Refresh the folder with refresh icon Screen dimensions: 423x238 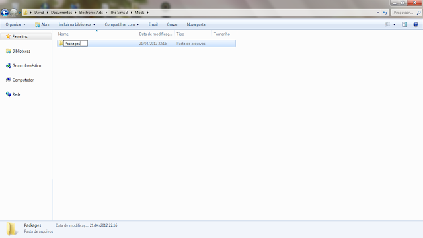(x=385, y=13)
